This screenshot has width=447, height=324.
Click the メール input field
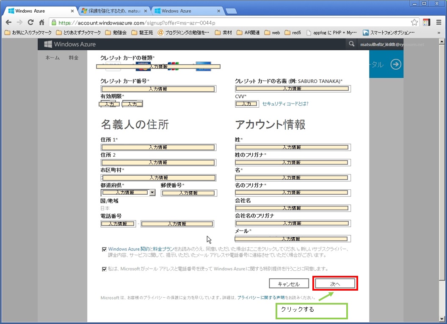(293, 239)
